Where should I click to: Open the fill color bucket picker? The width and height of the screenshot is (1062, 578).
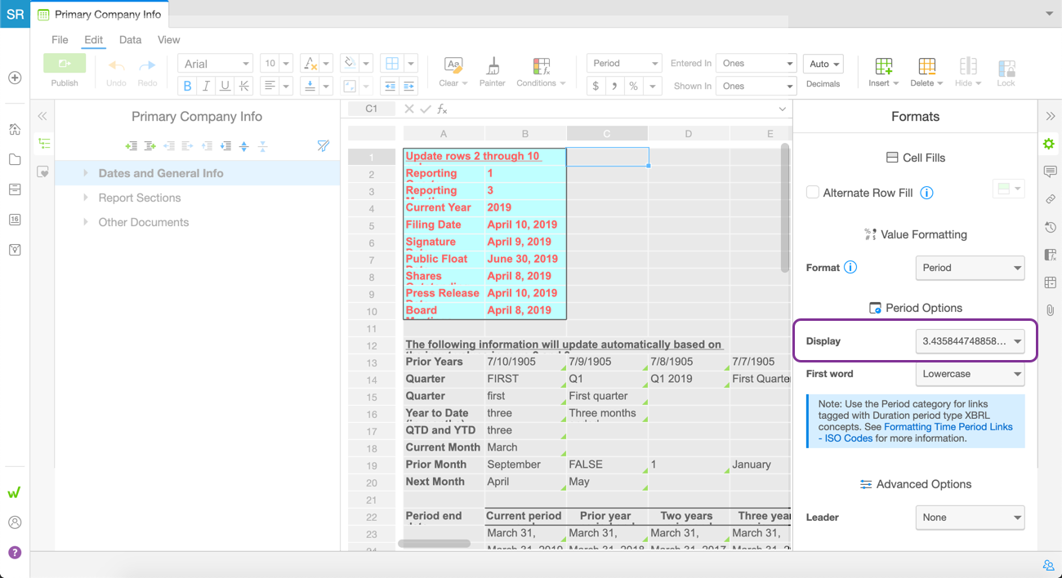point(350,63)
